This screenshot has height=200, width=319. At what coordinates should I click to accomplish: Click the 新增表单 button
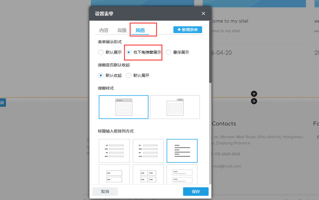188,29
